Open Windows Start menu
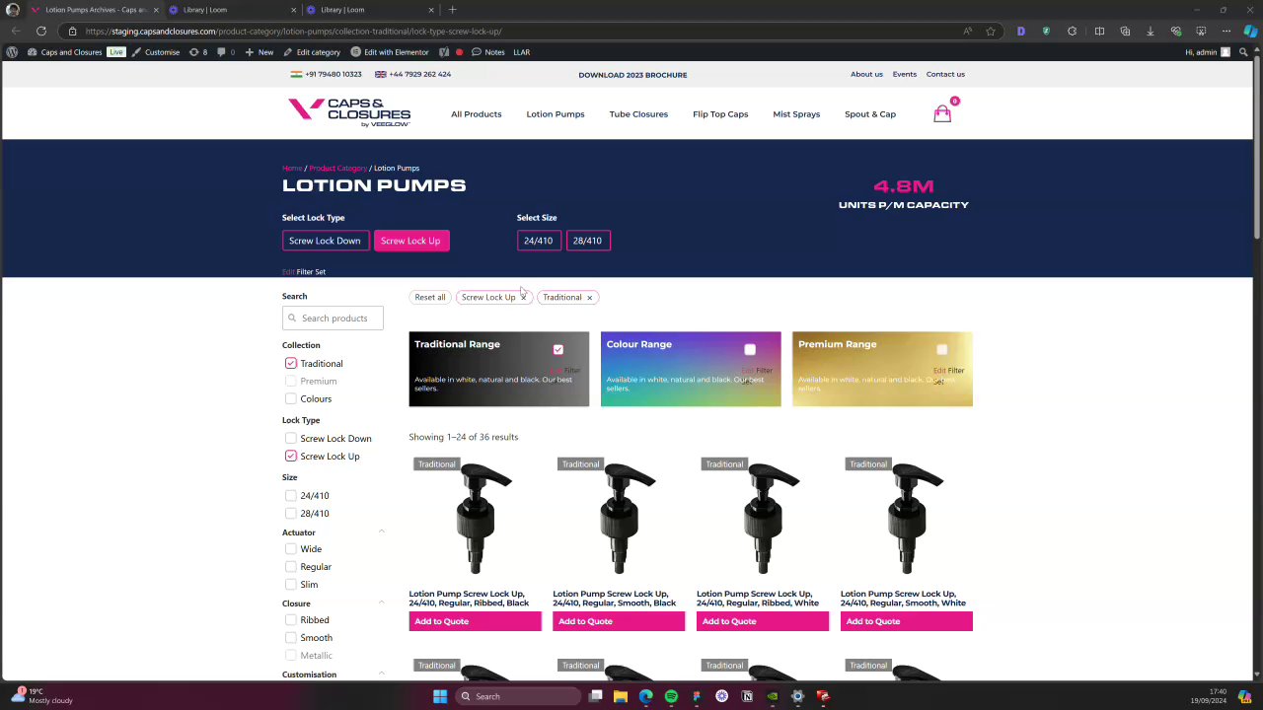The height and width of the screenshot is (710, 1263). [440, 696]
